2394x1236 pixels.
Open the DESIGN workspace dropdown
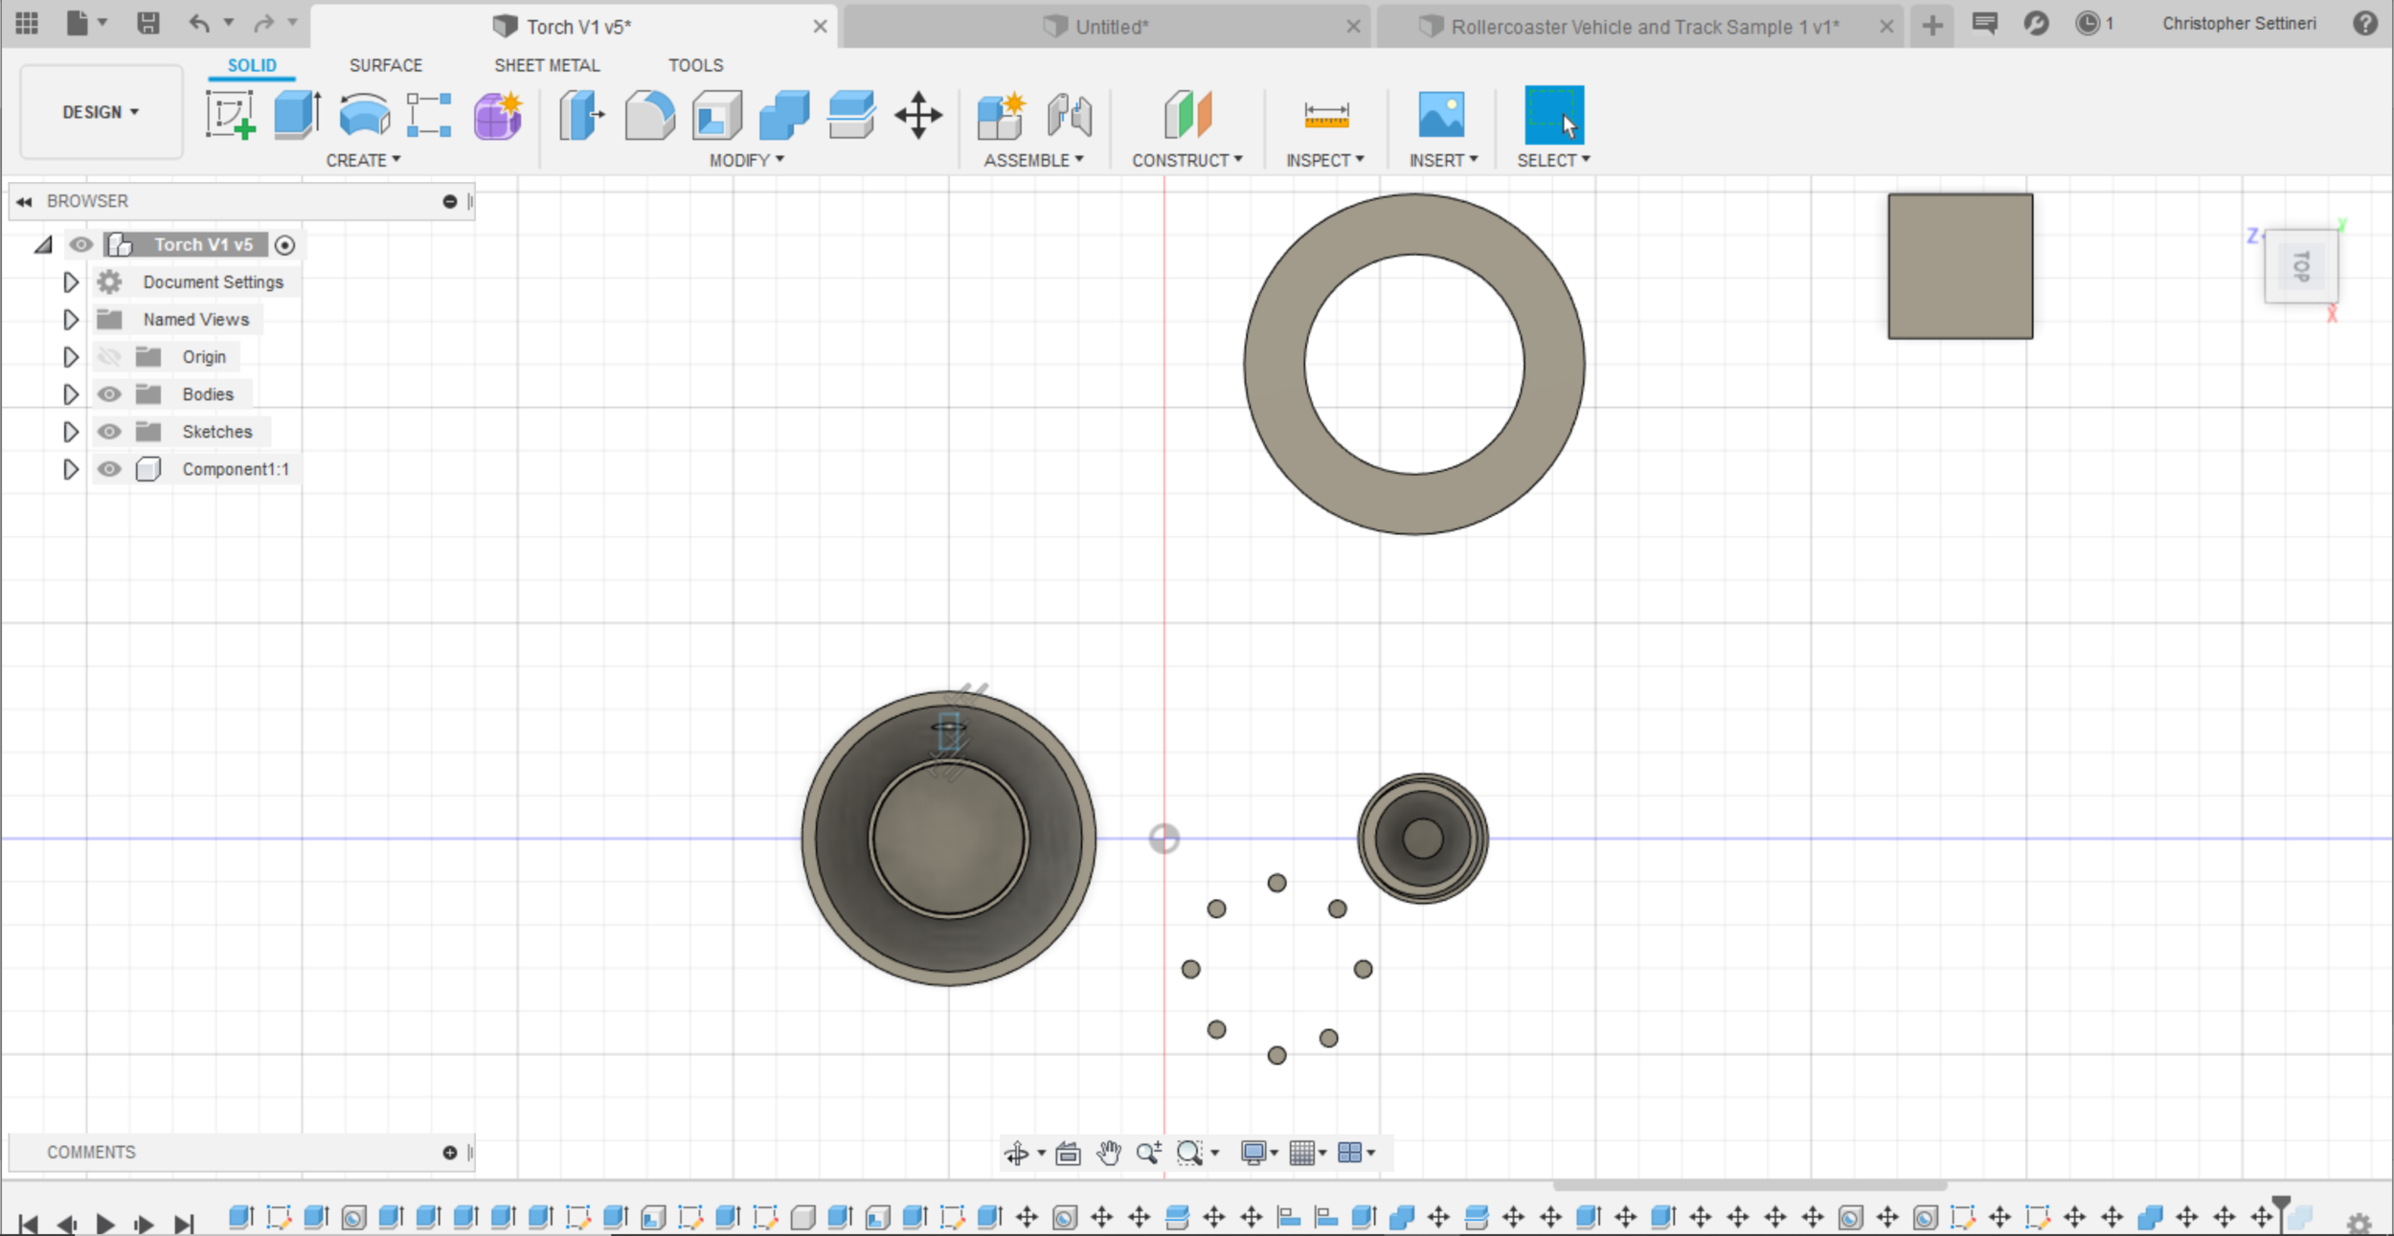click(x=101, y=112)
